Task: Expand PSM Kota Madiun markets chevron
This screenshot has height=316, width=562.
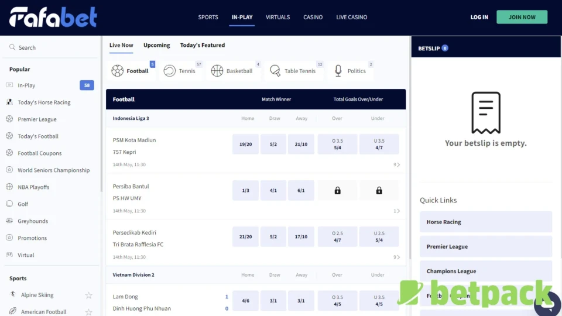Action: [397, 164]
